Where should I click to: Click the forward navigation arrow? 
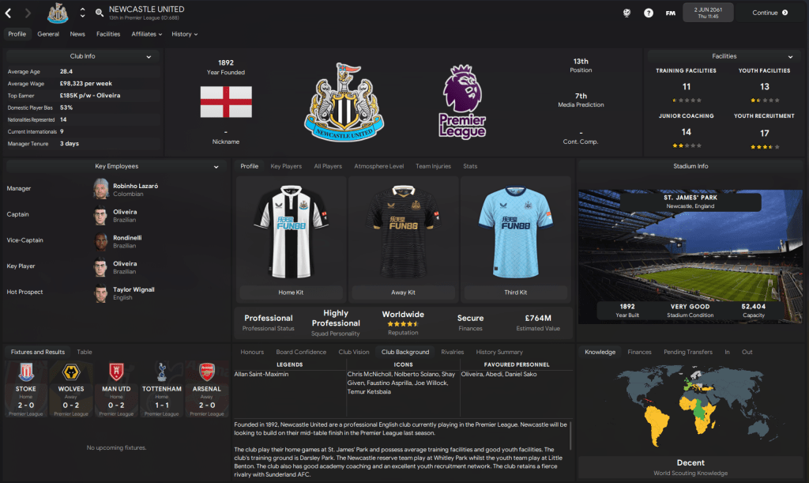[28, 13]
